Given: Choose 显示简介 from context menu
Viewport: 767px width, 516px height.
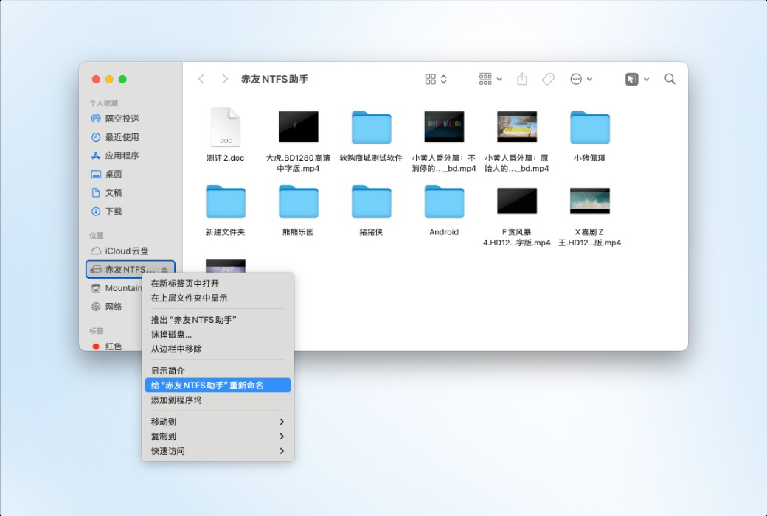Looking at the screenshot, I should tap(218, 371).
